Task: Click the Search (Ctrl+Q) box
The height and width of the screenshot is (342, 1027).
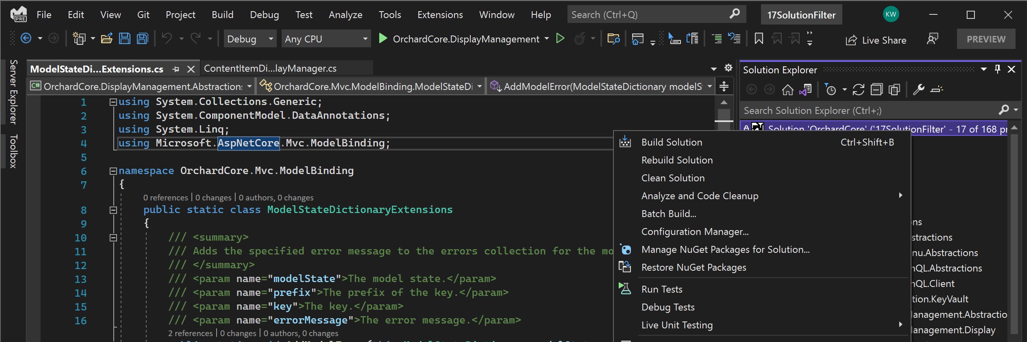Action: [656, 15]
